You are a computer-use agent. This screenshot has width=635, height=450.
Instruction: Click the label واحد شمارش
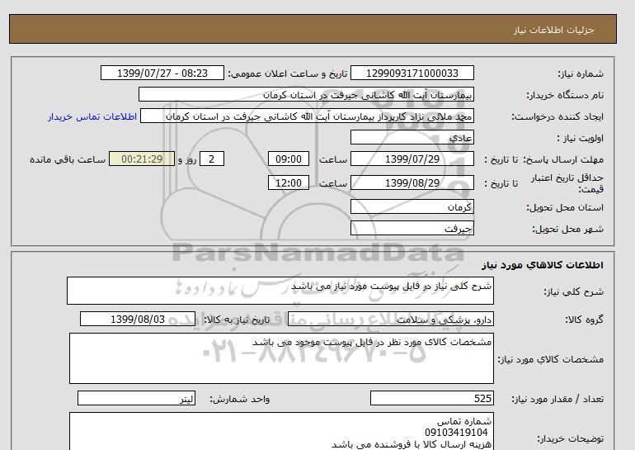(239, 400)
